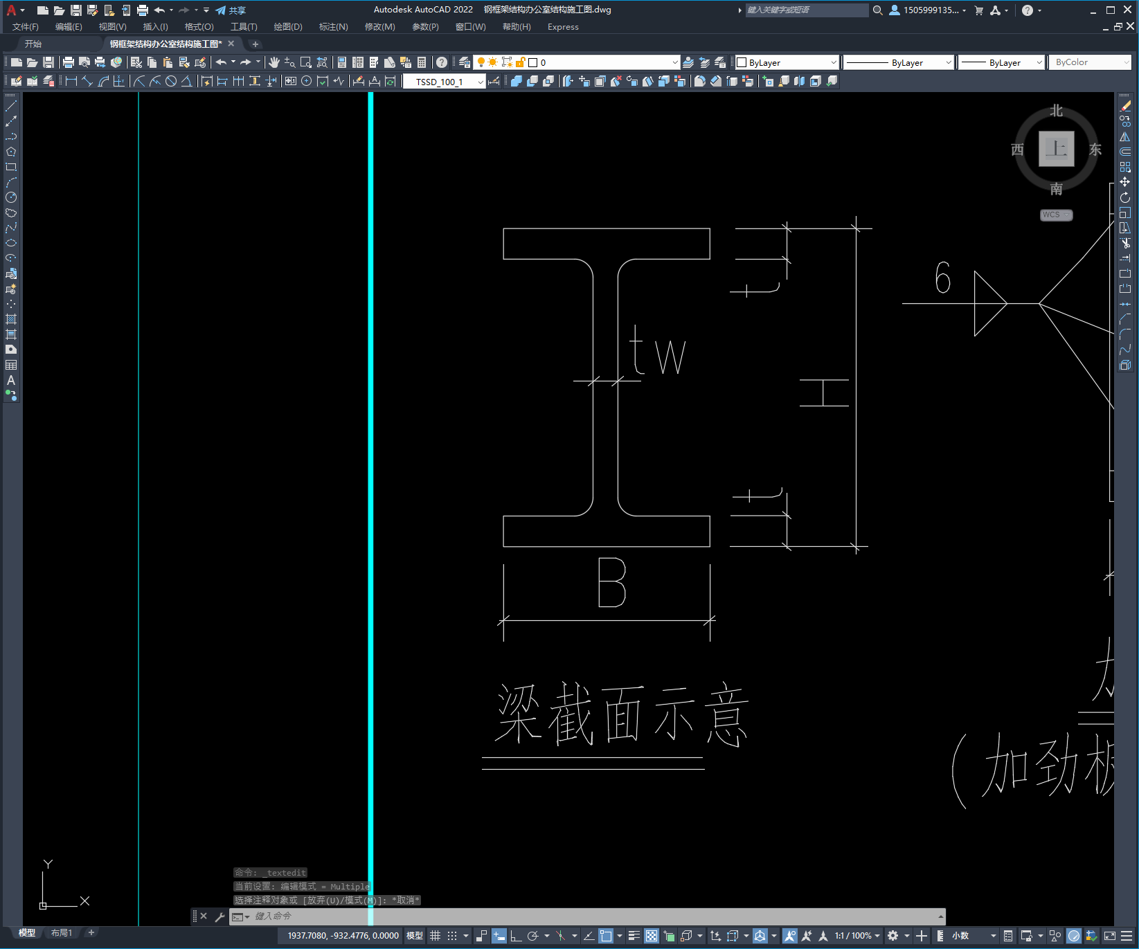This screenshot has height=949, width=1139.
Task: Select the Circle draw tool
Action: [x=11, y=197]
